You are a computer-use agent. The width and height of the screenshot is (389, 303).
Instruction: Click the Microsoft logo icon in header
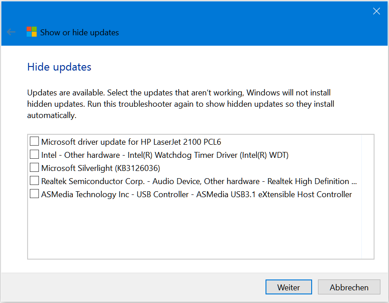[32, 32]
